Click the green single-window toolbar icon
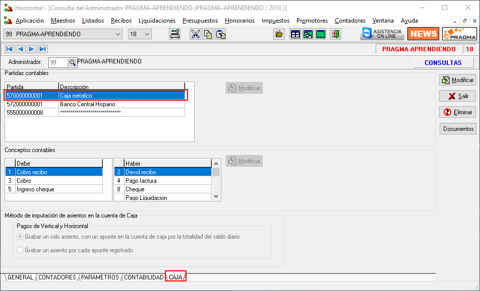Screen dimensions: 480x291 pyautogui.click(x=321, y=34)
